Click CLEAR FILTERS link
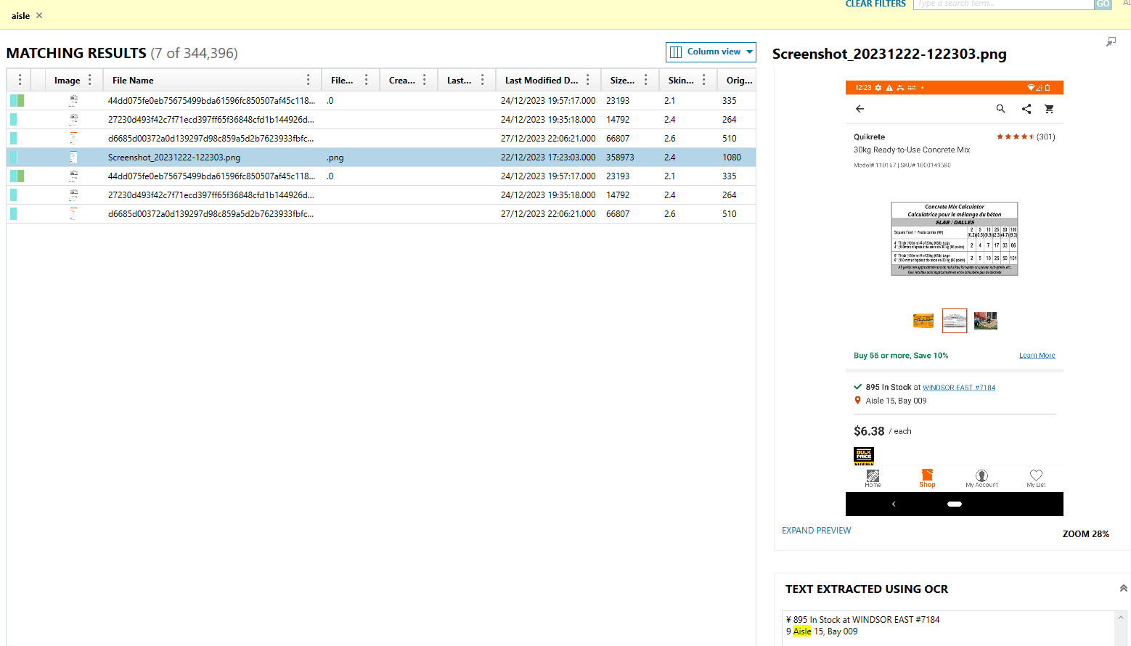 click(x=875, y=4)
